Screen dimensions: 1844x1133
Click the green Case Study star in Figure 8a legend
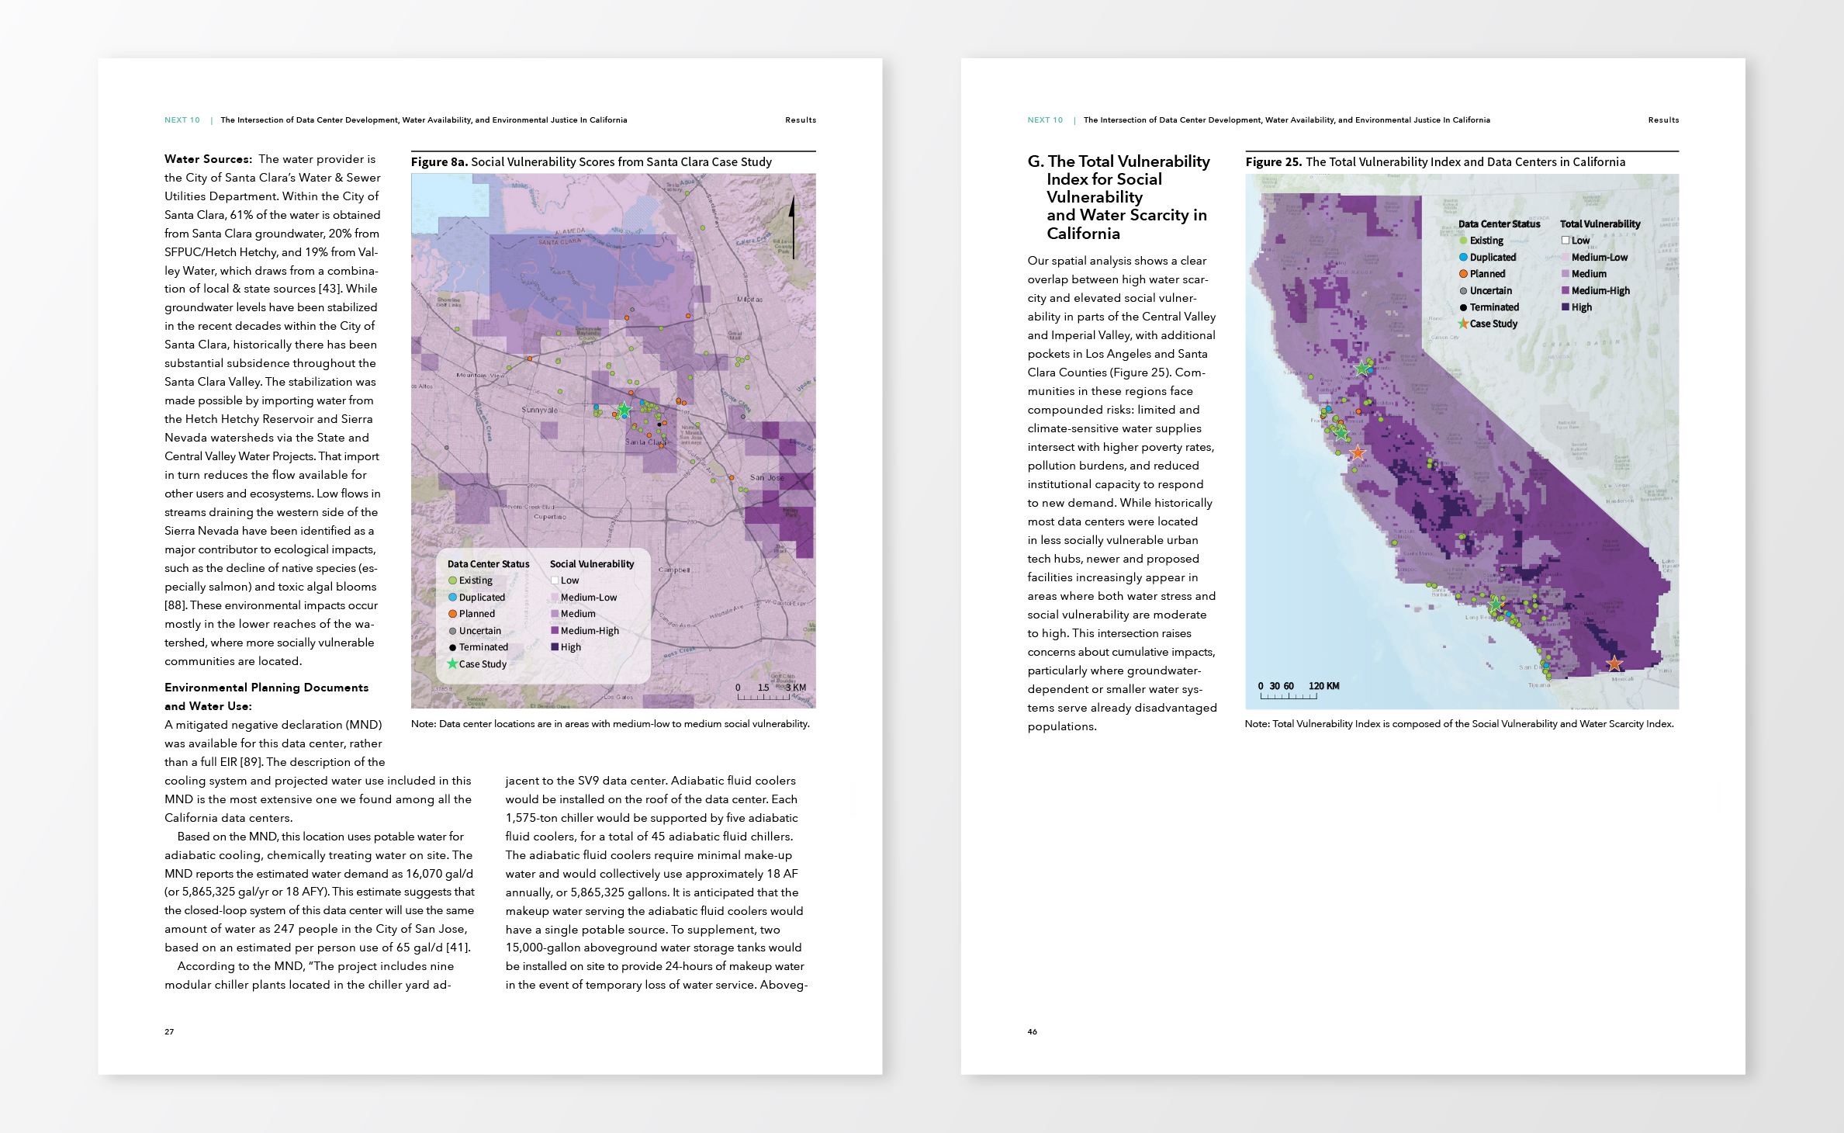(452, 664)
